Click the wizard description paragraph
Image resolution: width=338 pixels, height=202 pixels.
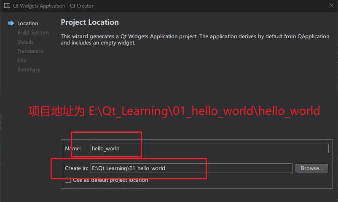click(x=195, y=39)
